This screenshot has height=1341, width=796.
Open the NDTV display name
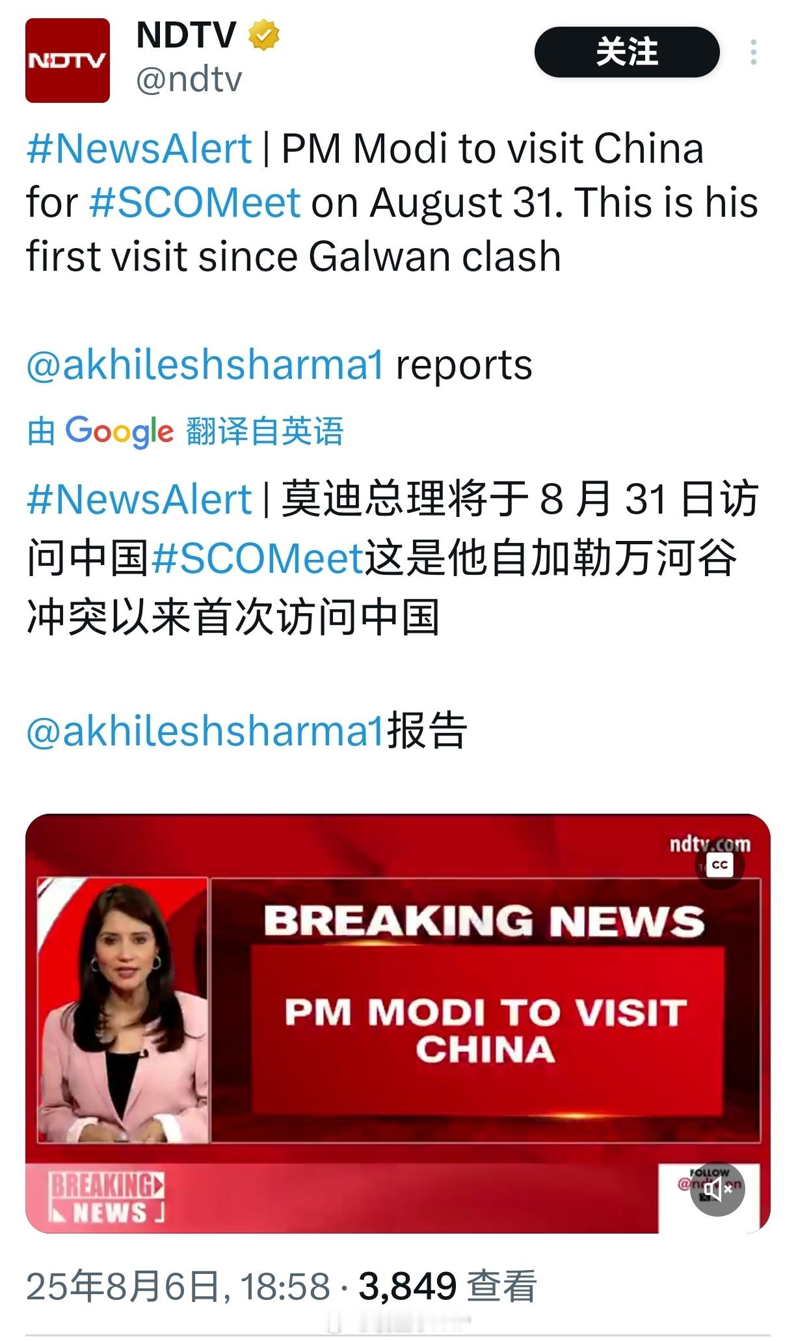pos(186,35)
